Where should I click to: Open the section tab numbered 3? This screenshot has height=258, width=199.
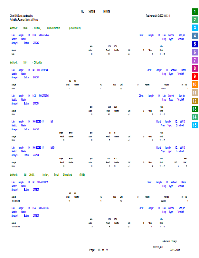click(x=194, y=28)
